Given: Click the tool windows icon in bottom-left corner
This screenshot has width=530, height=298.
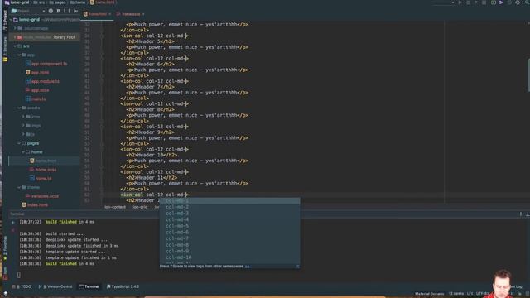Looking at the screenshot, I should coord(6,294).
